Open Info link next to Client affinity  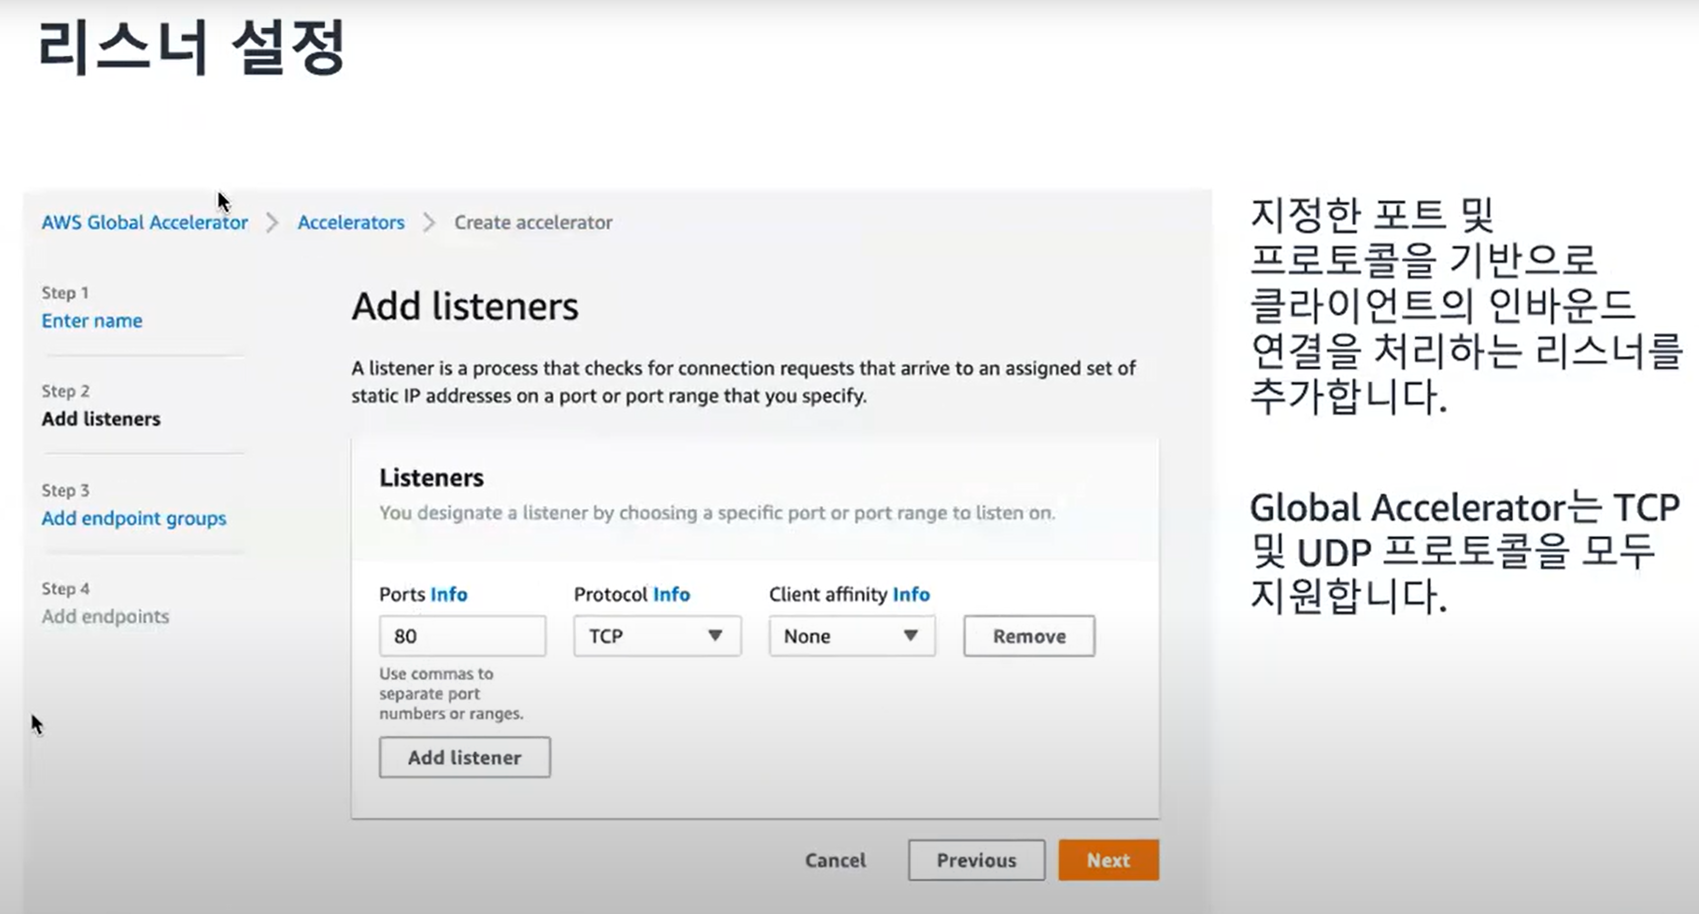pyautogui.click(x=911, y=594)
